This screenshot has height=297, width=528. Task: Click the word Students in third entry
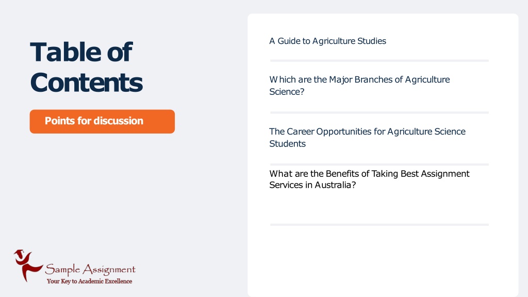point(287,144)
